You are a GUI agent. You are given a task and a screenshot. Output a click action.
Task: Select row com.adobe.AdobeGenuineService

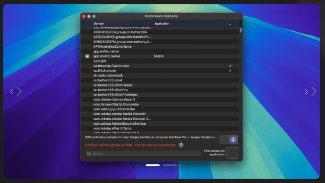pyautogui.click(x=160, y=124)
